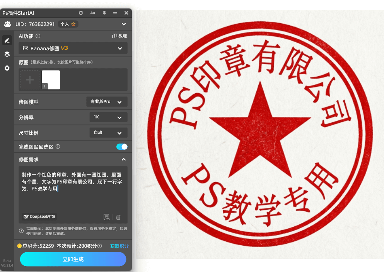Toggle the 完成图贴回选区 switch off
The width and height of the screenshot is (384, 272).
click(x=121, y=147)
